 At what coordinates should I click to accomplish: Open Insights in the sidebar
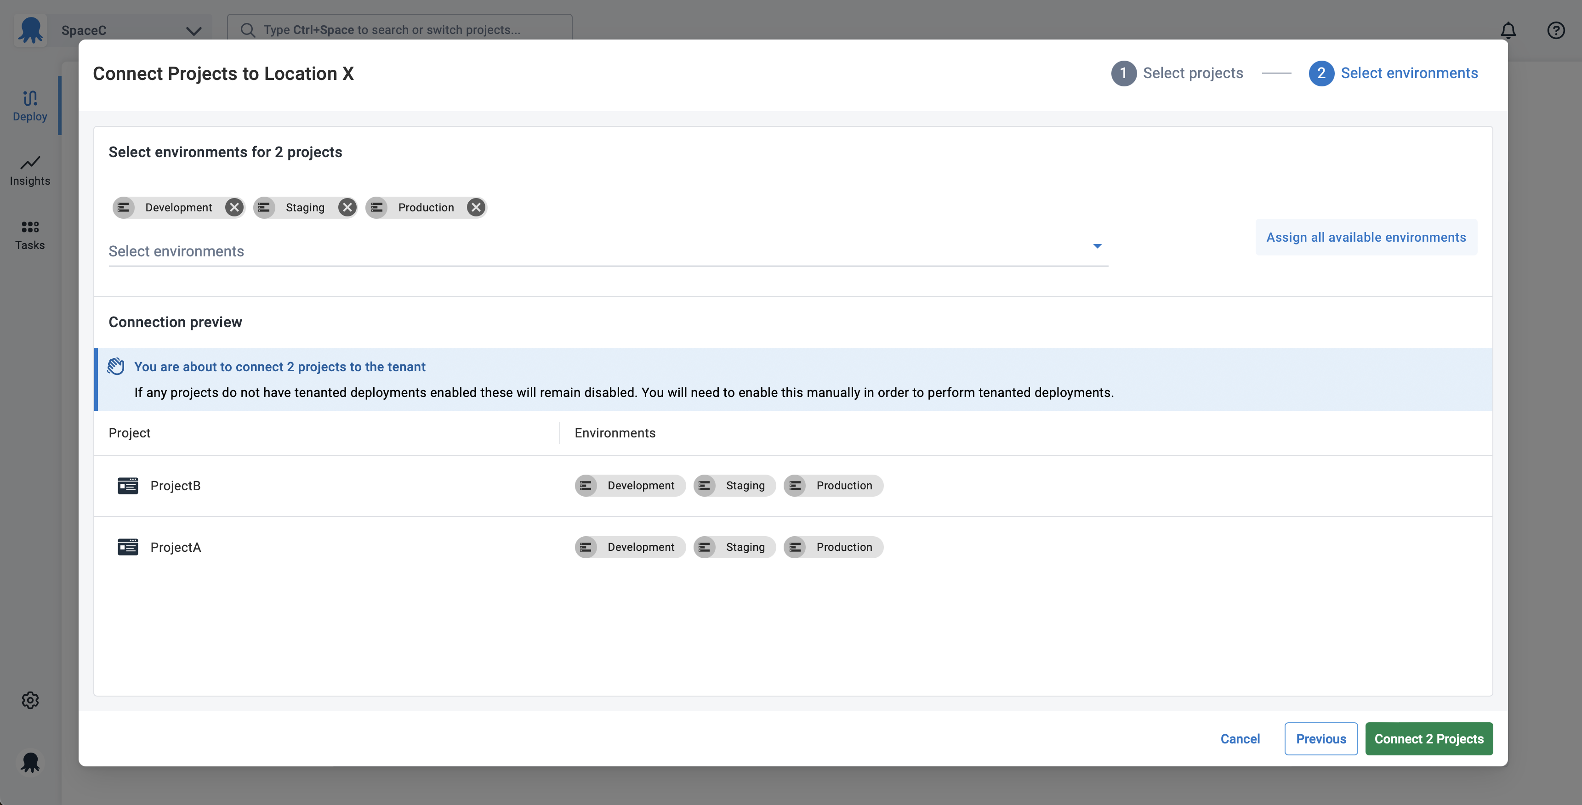29,170
